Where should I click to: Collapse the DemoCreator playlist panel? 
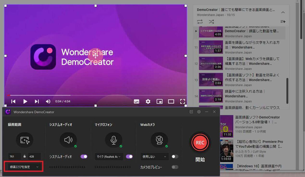283,13
